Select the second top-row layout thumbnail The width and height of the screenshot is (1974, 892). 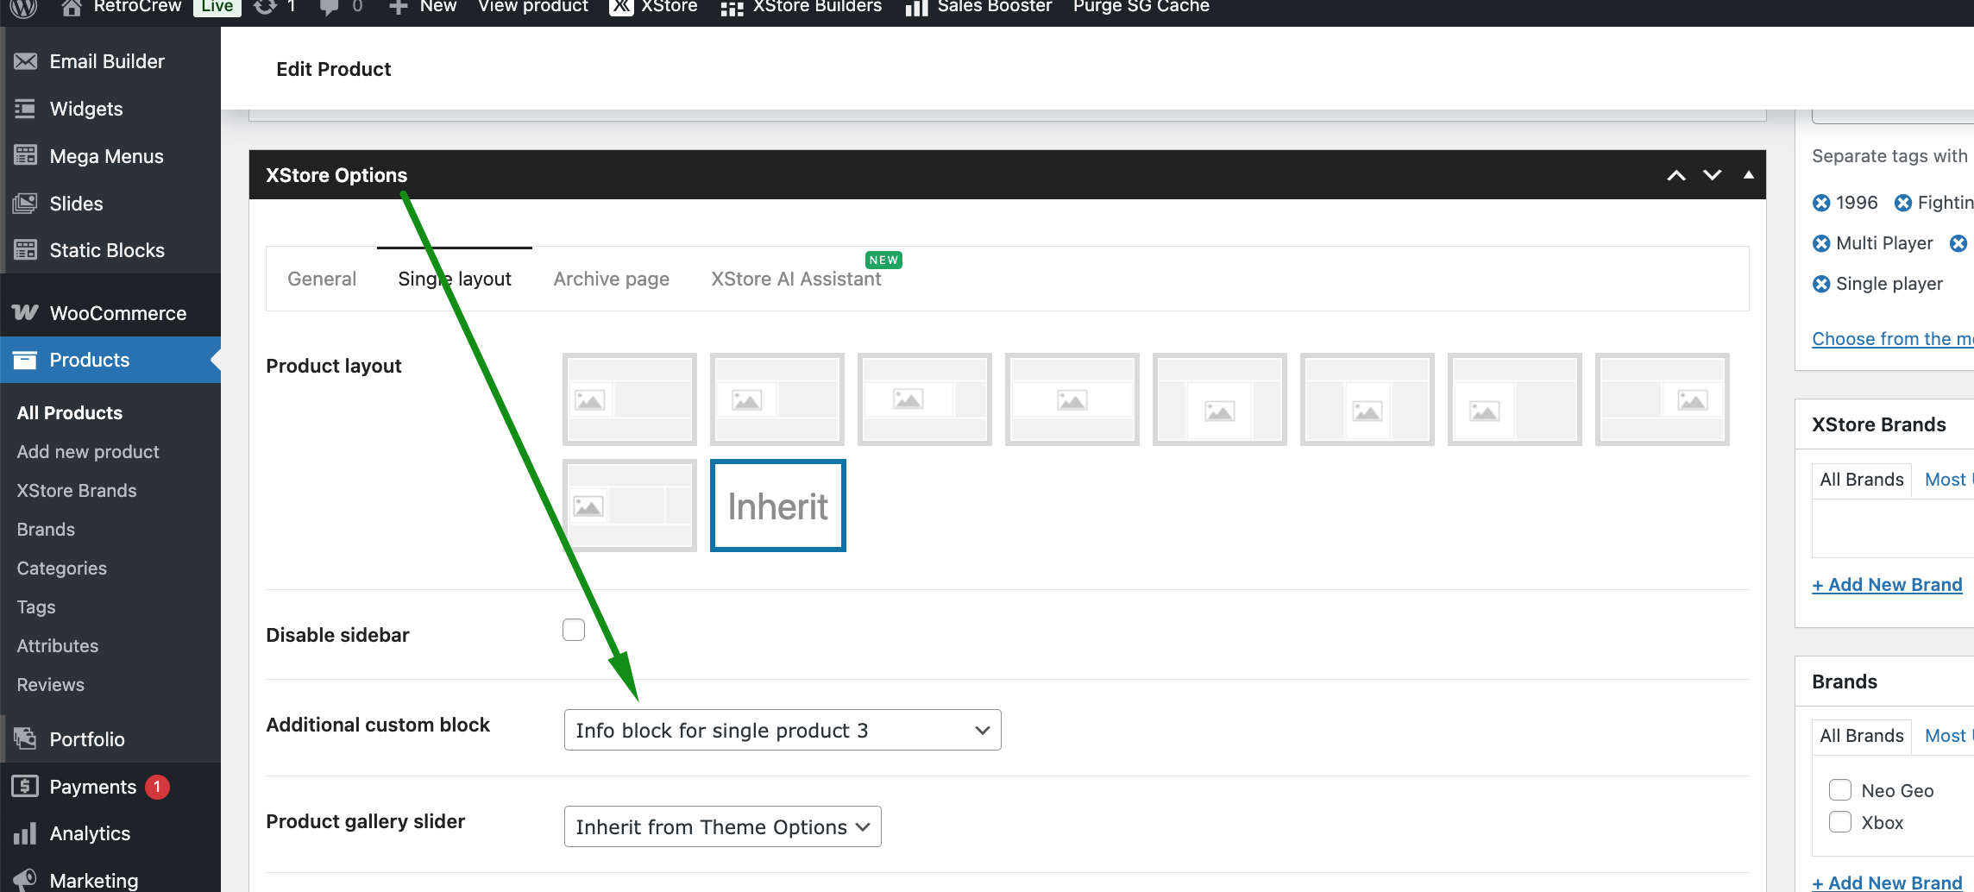[777, 399]
